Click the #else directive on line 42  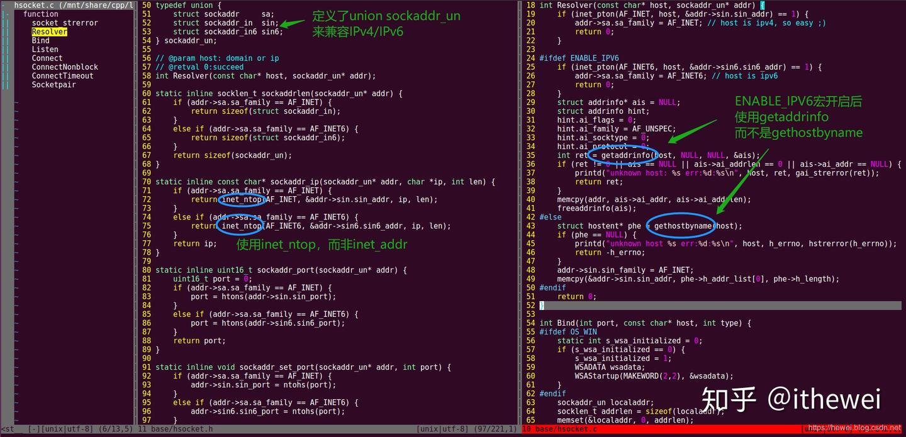(551, 217)
